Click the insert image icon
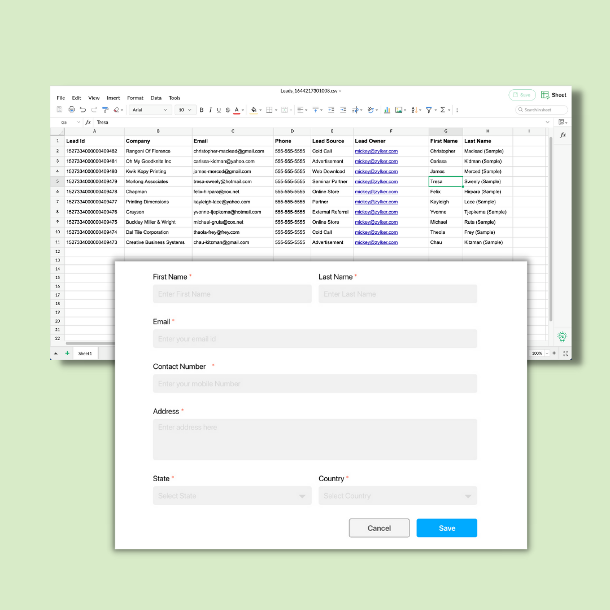Image resolution: width=610 pixels, height=610 pixels. pyautogui.click(x=399, y=110)
